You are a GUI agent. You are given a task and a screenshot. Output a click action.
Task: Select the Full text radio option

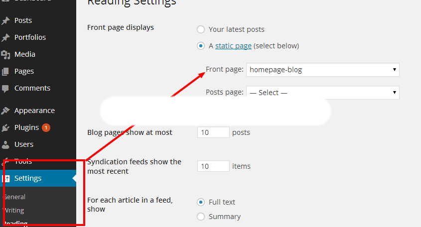[x=201, y=202]
